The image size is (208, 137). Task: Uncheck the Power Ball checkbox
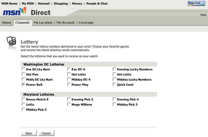(x=23, y=85)
